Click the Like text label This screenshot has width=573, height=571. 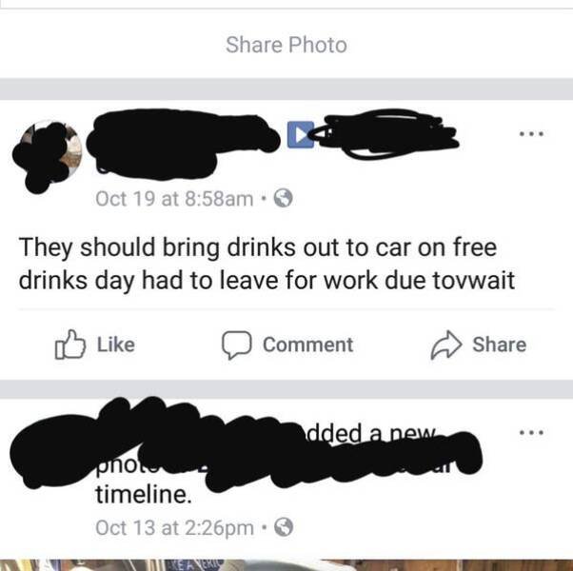[116, 345]
